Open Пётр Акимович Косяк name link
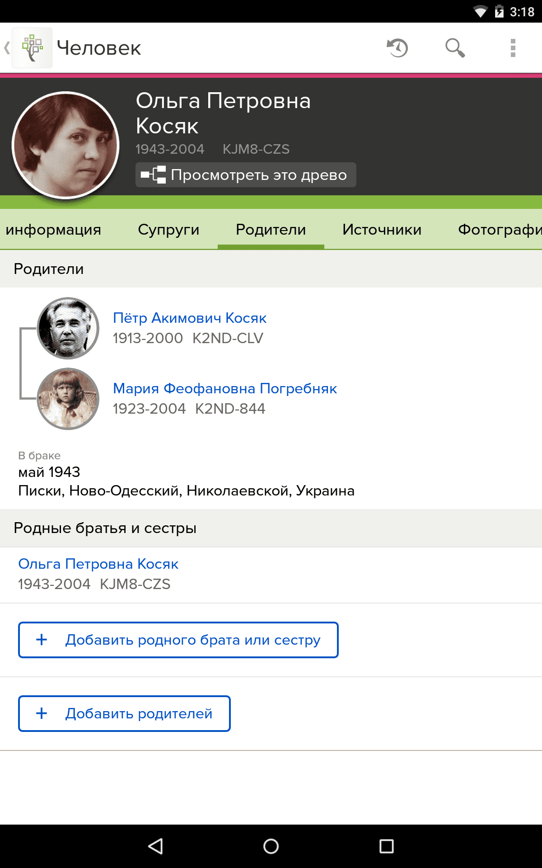 point(190,318)
